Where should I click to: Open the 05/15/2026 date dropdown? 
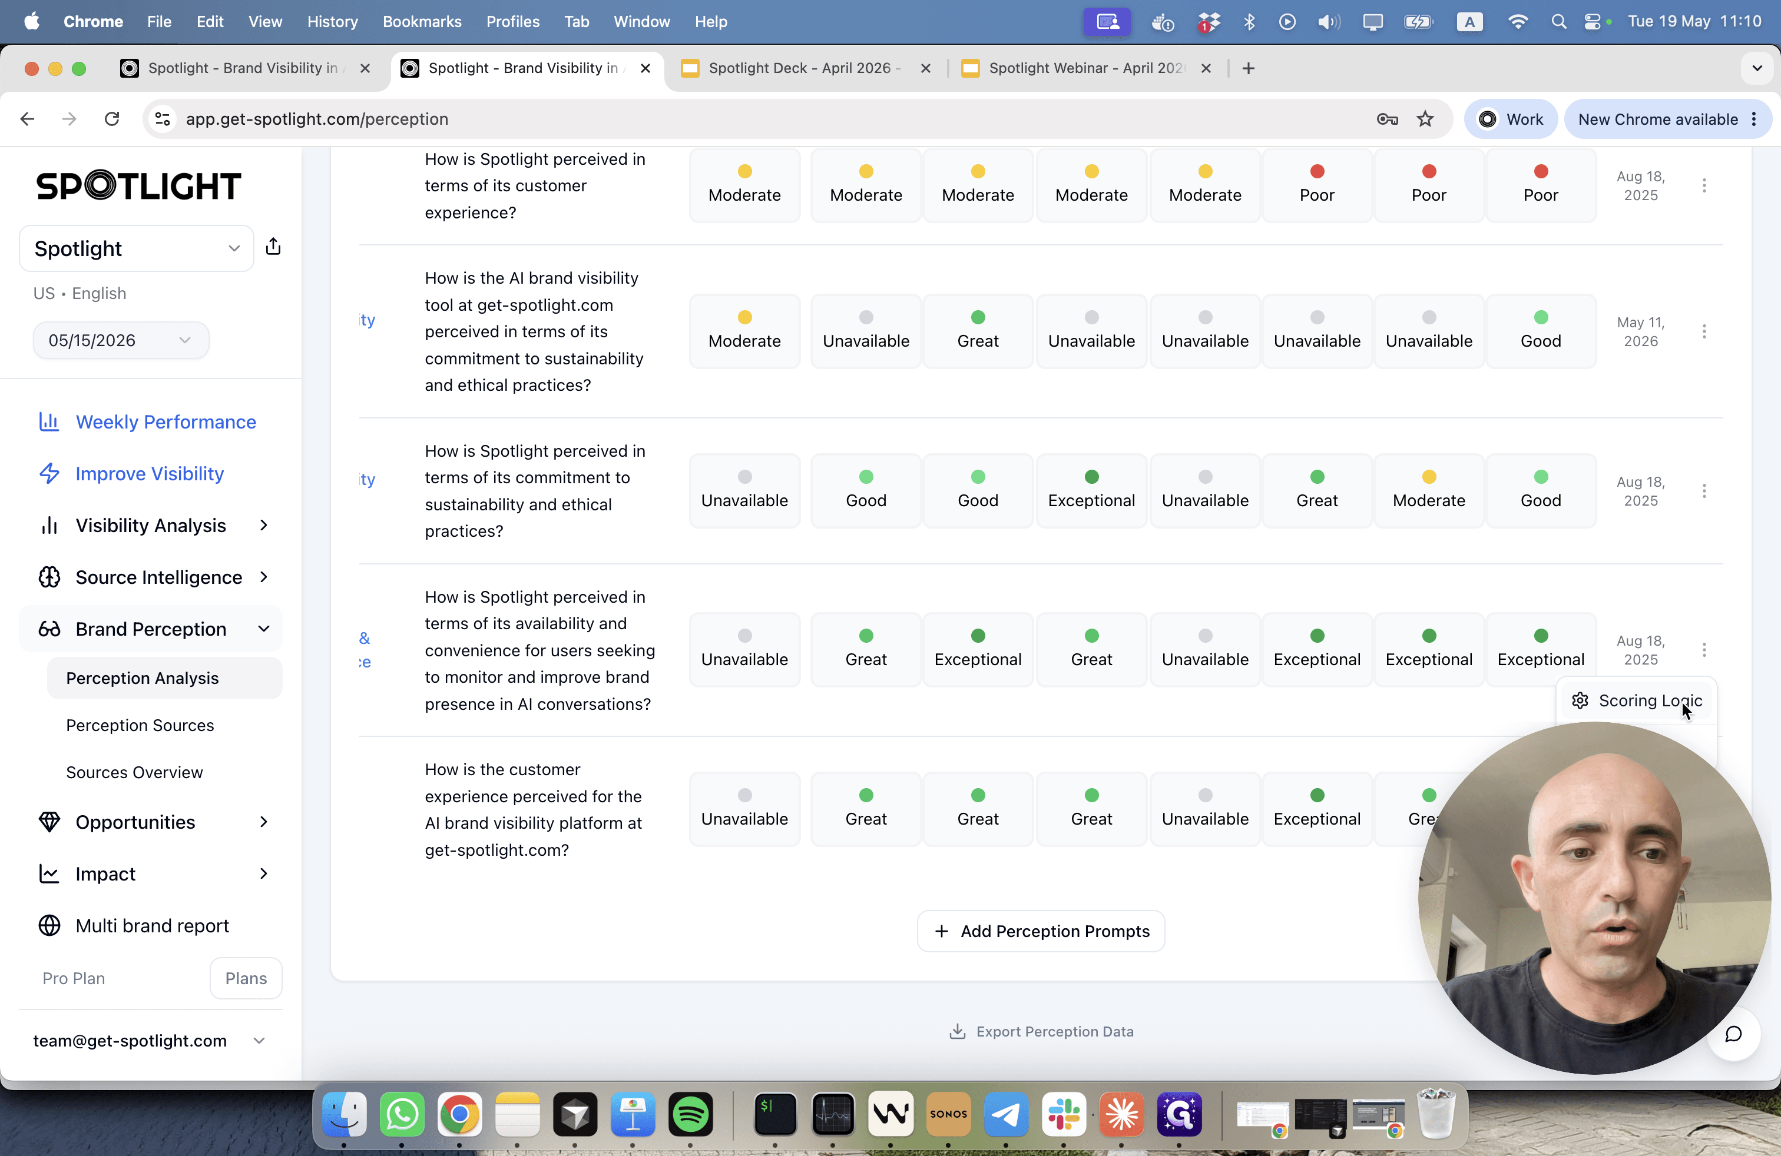[121, 340]
